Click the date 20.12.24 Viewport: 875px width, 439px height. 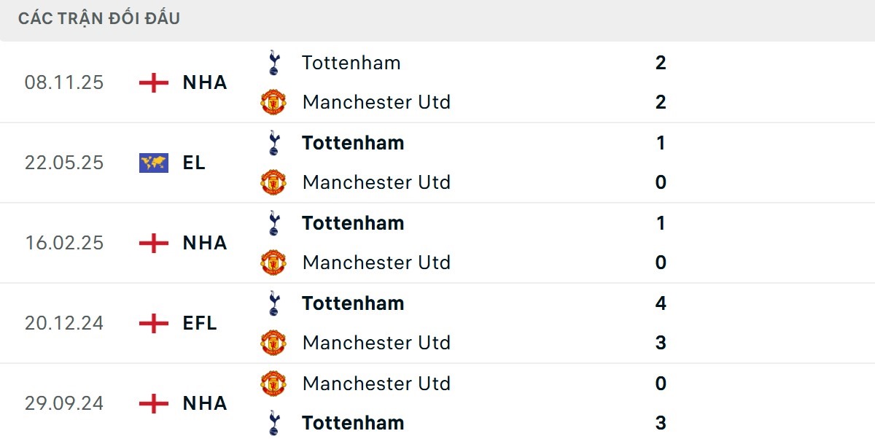click(65, 323)
